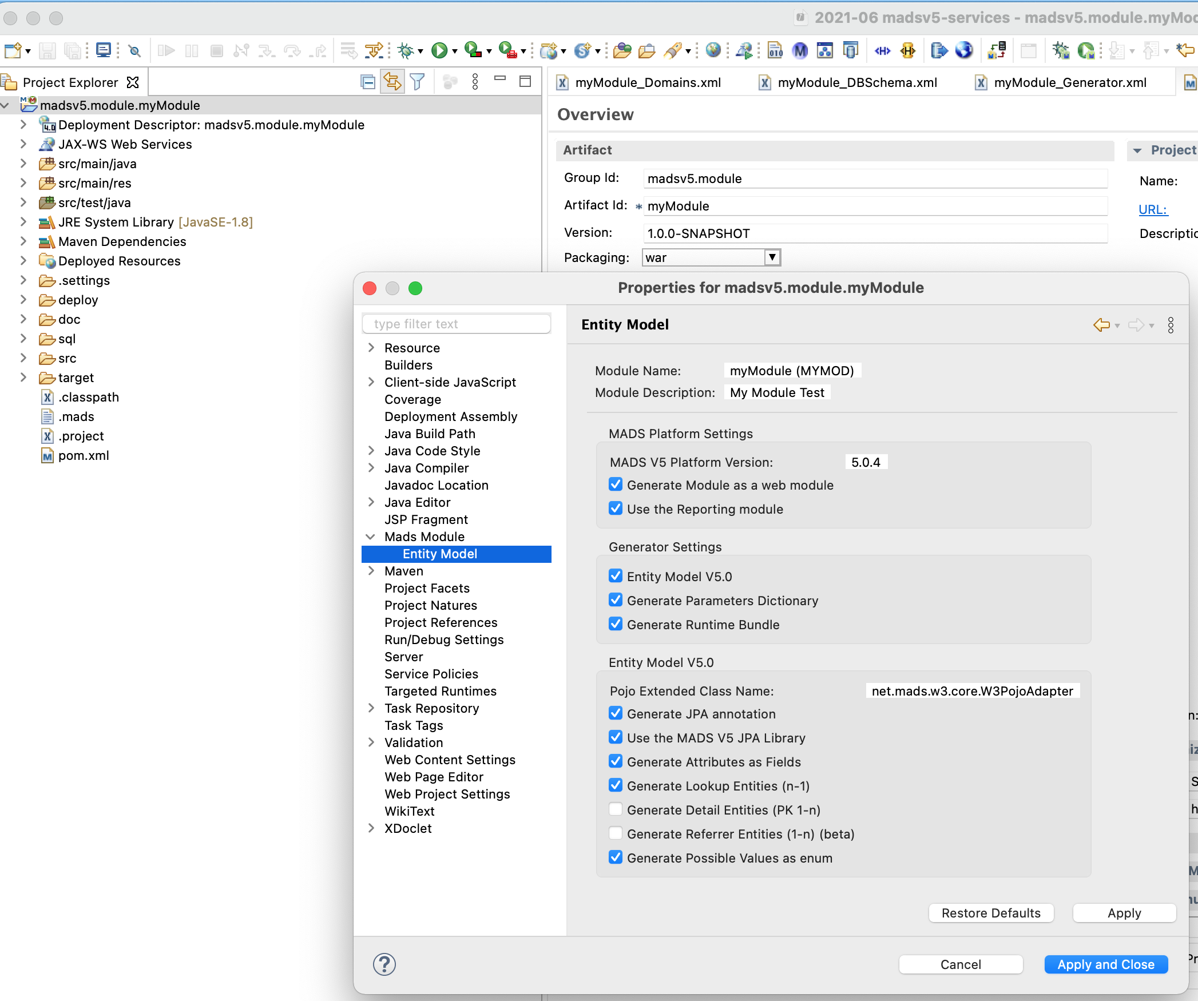1198x1001 pixels.
Task: Uncheck Use the Reporting module
Action: pyautogui.click(x=616, y=509)
